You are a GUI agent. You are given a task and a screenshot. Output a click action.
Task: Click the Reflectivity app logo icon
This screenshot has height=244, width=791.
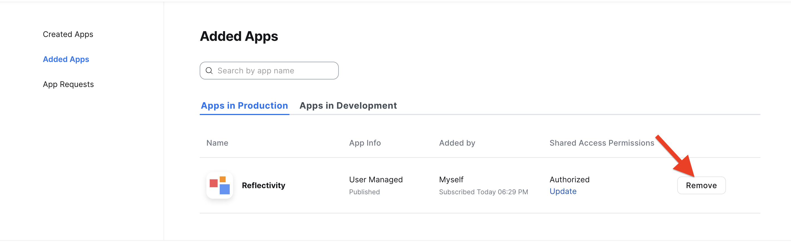pos(219,185)
